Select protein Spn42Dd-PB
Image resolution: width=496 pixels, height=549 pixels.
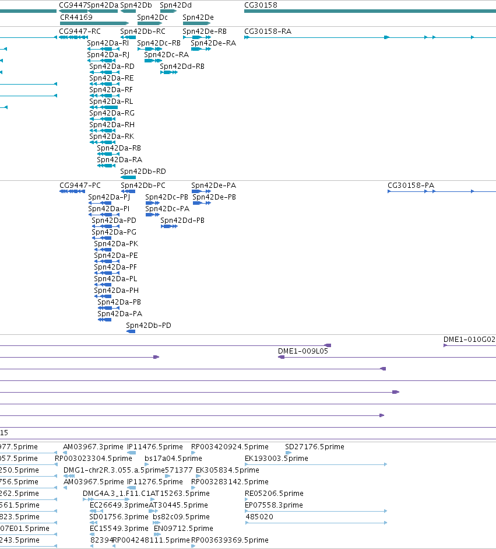point(182,220)
